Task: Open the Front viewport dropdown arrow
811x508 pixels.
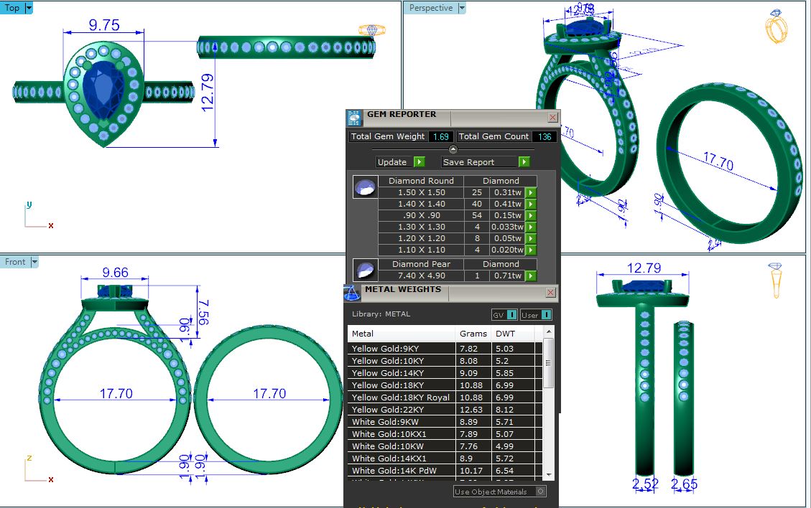Action: click(x=34, y=262)
